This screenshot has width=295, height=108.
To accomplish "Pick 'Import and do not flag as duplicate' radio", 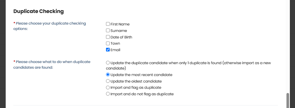I will [x=108, y=94].
